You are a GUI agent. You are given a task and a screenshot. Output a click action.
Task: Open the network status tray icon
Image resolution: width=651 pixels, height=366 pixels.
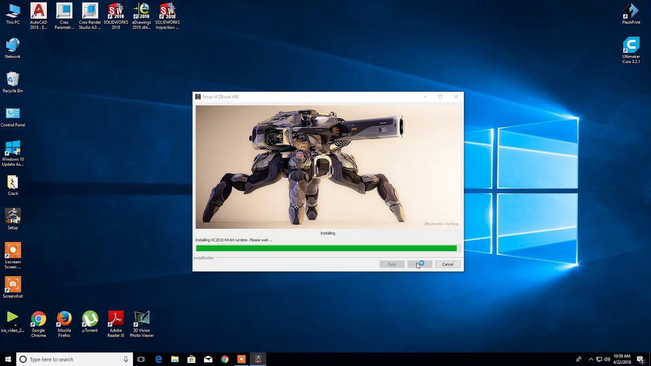(x=599, y=359)
